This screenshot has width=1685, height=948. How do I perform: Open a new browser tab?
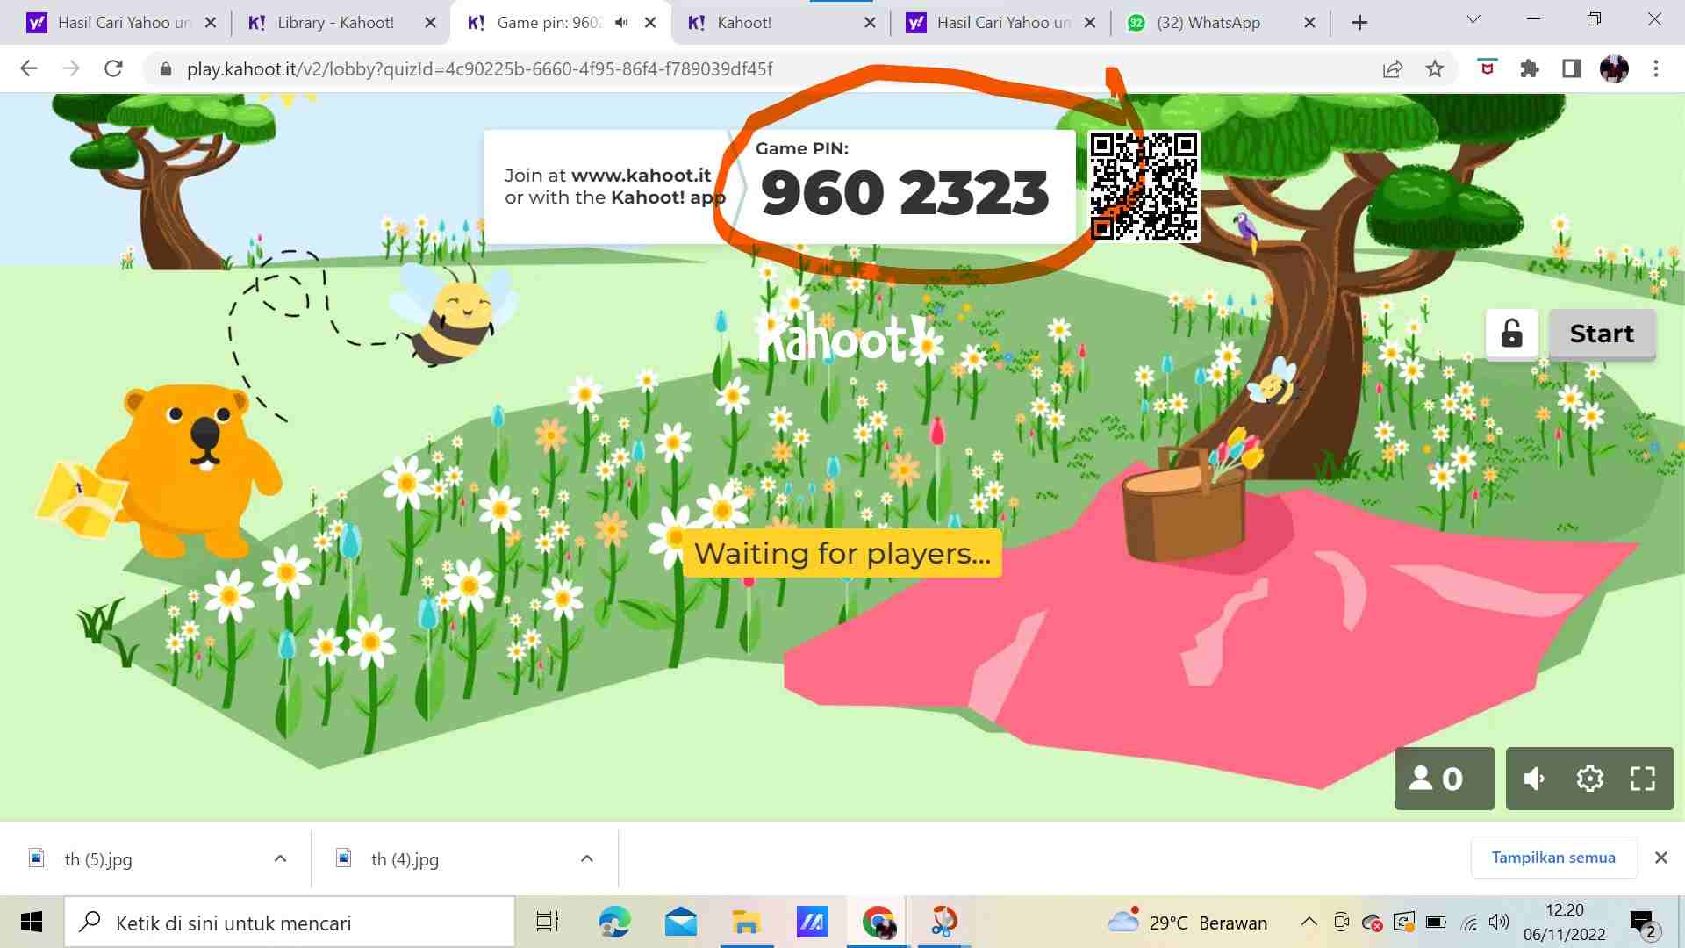click(x=1359, y=23)
